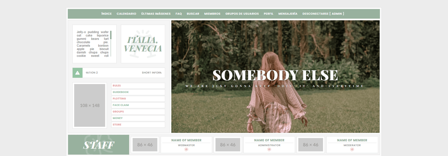Click the first 86 × 46 staff avatar
This screenshot has height=156, width=448.
[x=145, y=145]
